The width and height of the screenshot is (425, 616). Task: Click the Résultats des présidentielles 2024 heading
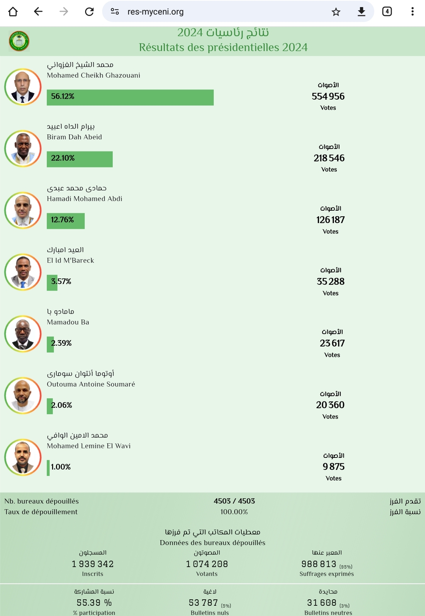pyautogui.click(x=223, y=47)
